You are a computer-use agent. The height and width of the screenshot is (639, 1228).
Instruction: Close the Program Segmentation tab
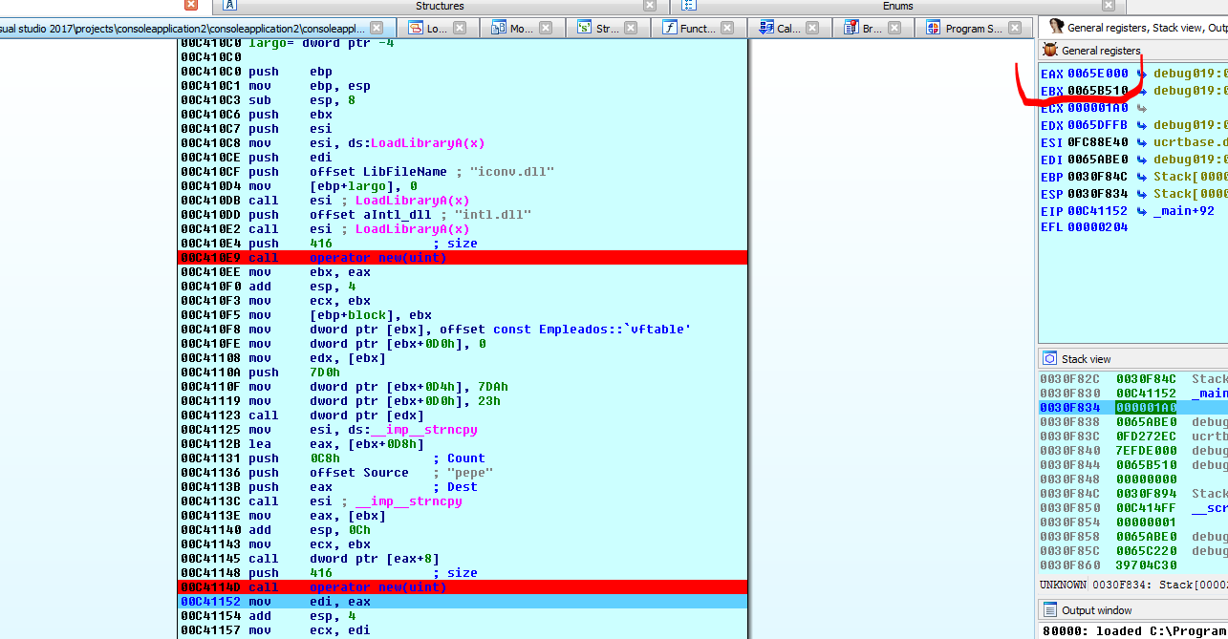pyautogui.click(x=1021, y=29)
